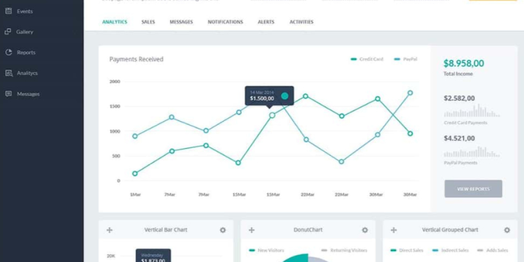Select the Alerts tab

pos(266,22)
